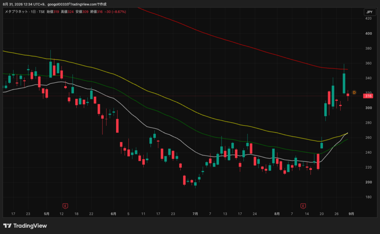Click the earnings E marker near May 12
The width and height of the screenshot is (380, 234).
[65, 206]
